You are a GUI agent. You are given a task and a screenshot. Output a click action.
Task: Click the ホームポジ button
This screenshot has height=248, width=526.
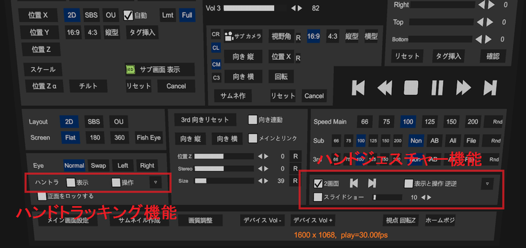(x=440, y=220)
